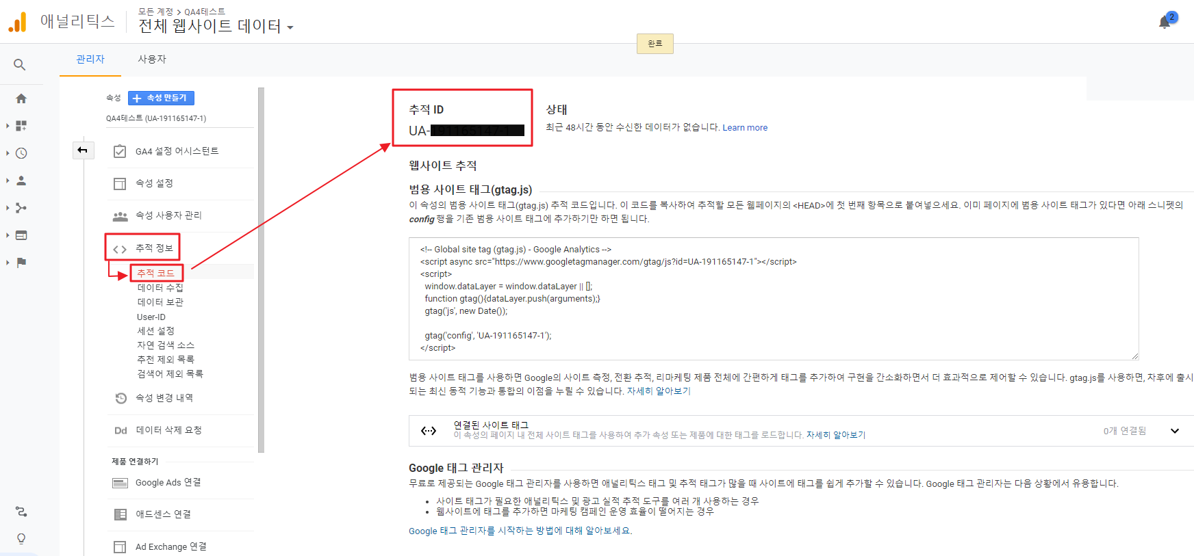Open 자세히 알아보기 link under gtag description
This screenshot has height=556, width=1194.
pos(659,391)
